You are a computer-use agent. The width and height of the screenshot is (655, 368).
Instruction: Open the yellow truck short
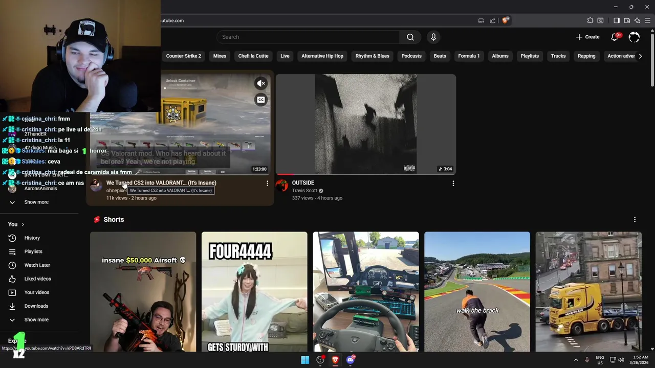588,291
